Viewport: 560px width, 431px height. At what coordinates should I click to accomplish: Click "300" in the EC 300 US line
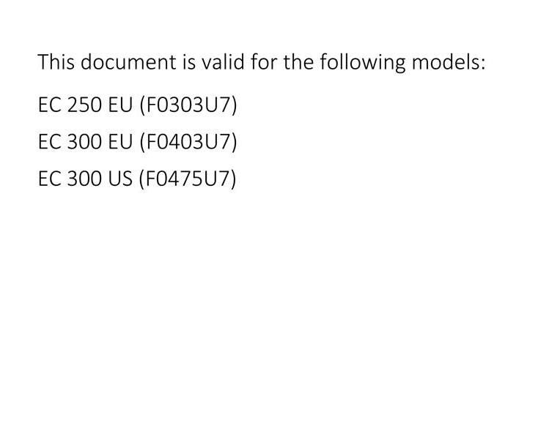tap(84, 179)
